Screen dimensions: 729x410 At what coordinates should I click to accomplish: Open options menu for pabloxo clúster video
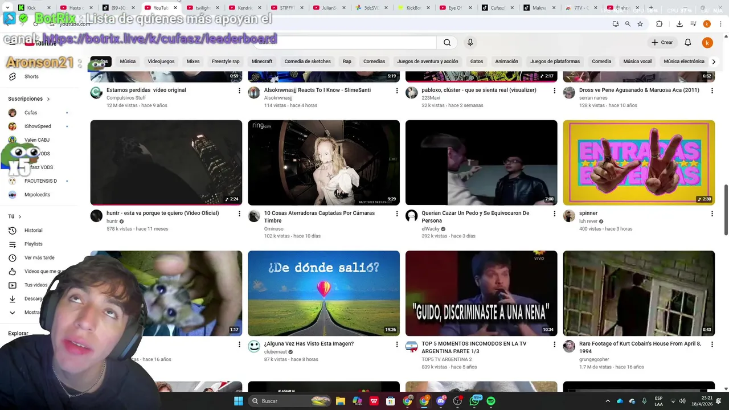554,91
